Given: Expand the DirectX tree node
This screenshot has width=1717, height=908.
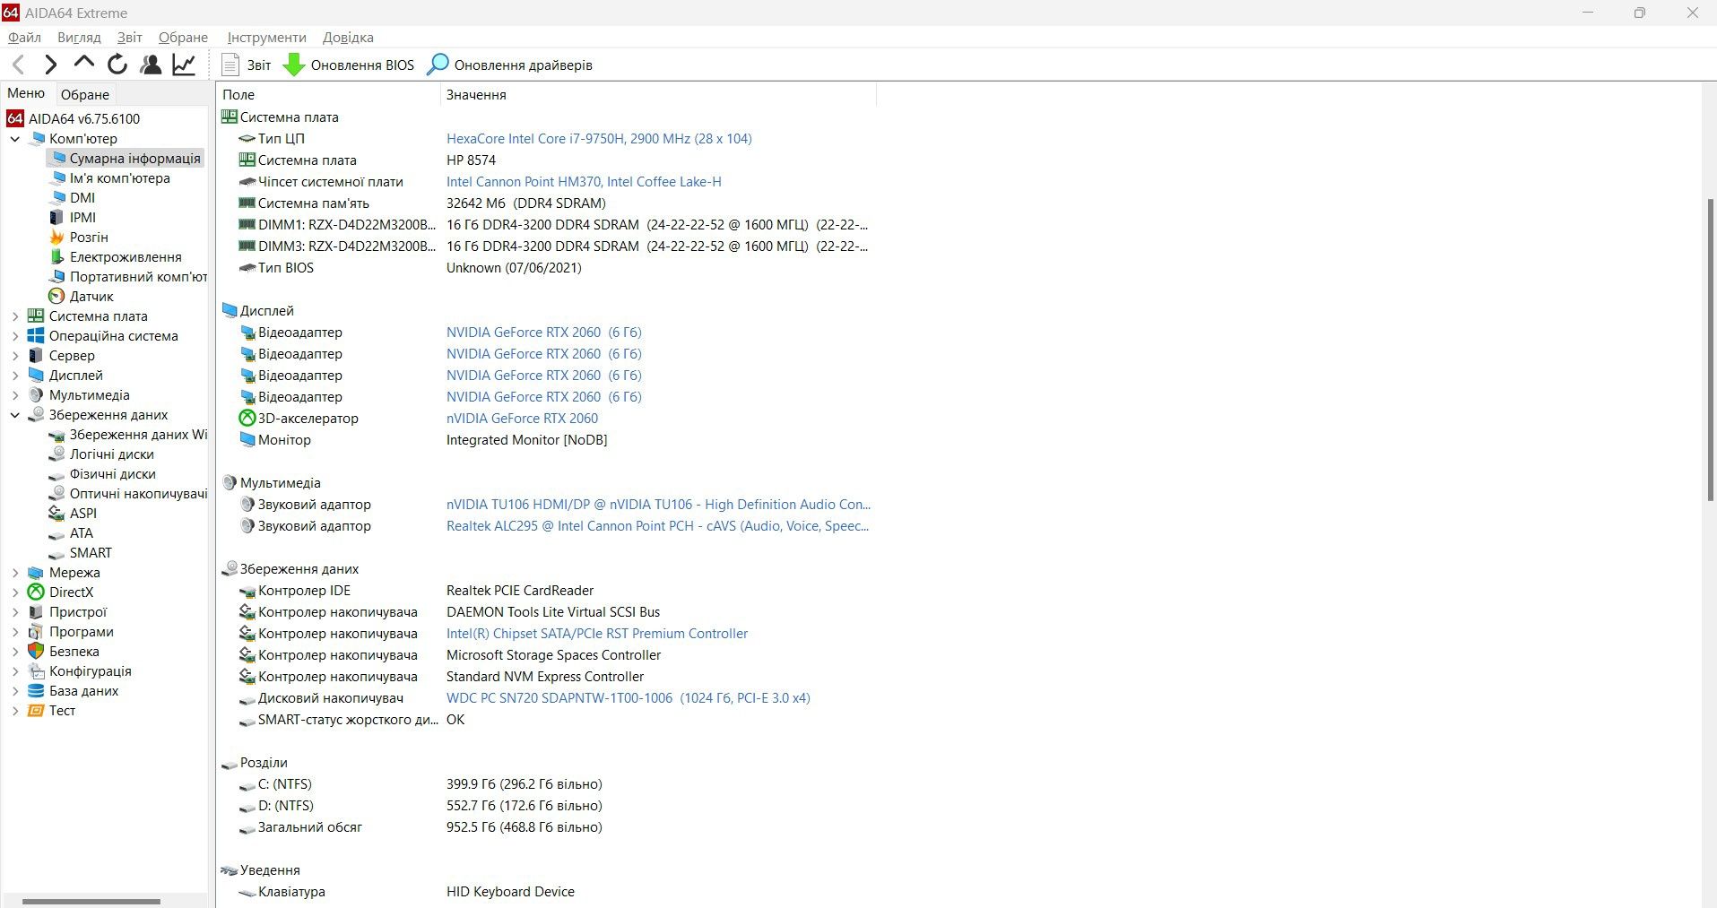Looking at the screenshot, I should pos(15,592).
